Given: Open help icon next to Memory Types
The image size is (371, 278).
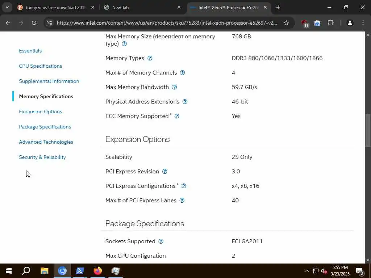Looking at the screenshot, I should 150,58.
